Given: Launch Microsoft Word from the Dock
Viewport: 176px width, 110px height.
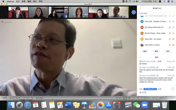Looking at the screenshot, I should (x=68, y=105).
